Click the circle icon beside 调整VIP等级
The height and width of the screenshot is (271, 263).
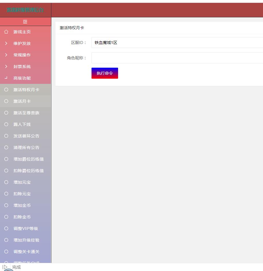6,228
